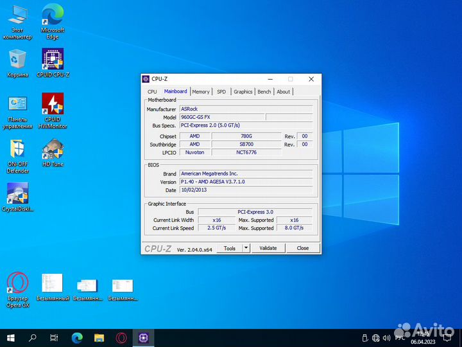The height and width of the screenshot is (347, 462).
Task: Click the CPU-Z title bar icon
Action: coord(146,79)
